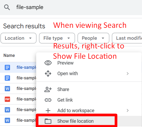The height and width of the screenshot is (127, 142).
Task: Expand the Add to workspace submenu chevron
Action: (x=127, y=111)
